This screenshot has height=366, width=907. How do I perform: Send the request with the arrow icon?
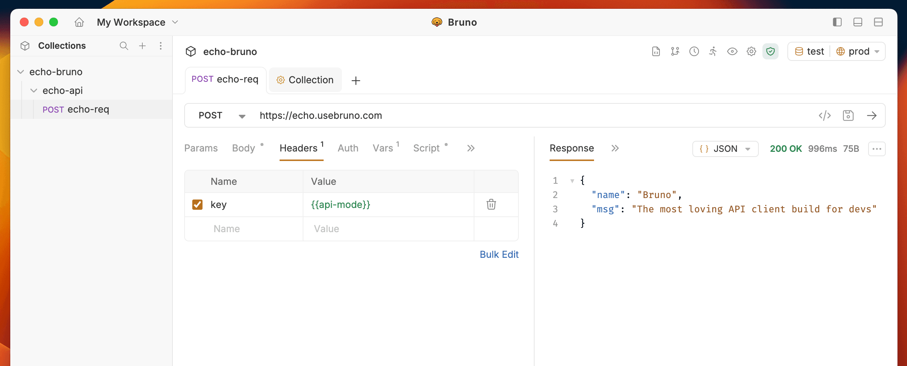pos(873,116)
